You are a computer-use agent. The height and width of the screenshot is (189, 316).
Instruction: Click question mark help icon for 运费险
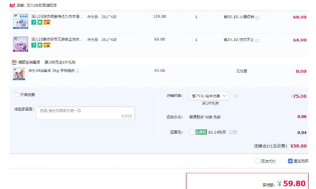click(235, 132)
